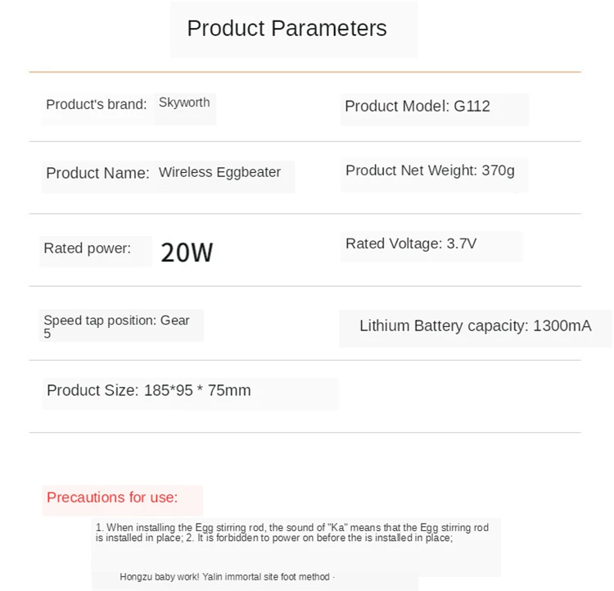614x591 pixels.
Task: Select the Wireless Eggbeater text
Action: pyautogui.click(x=219, y=172)
